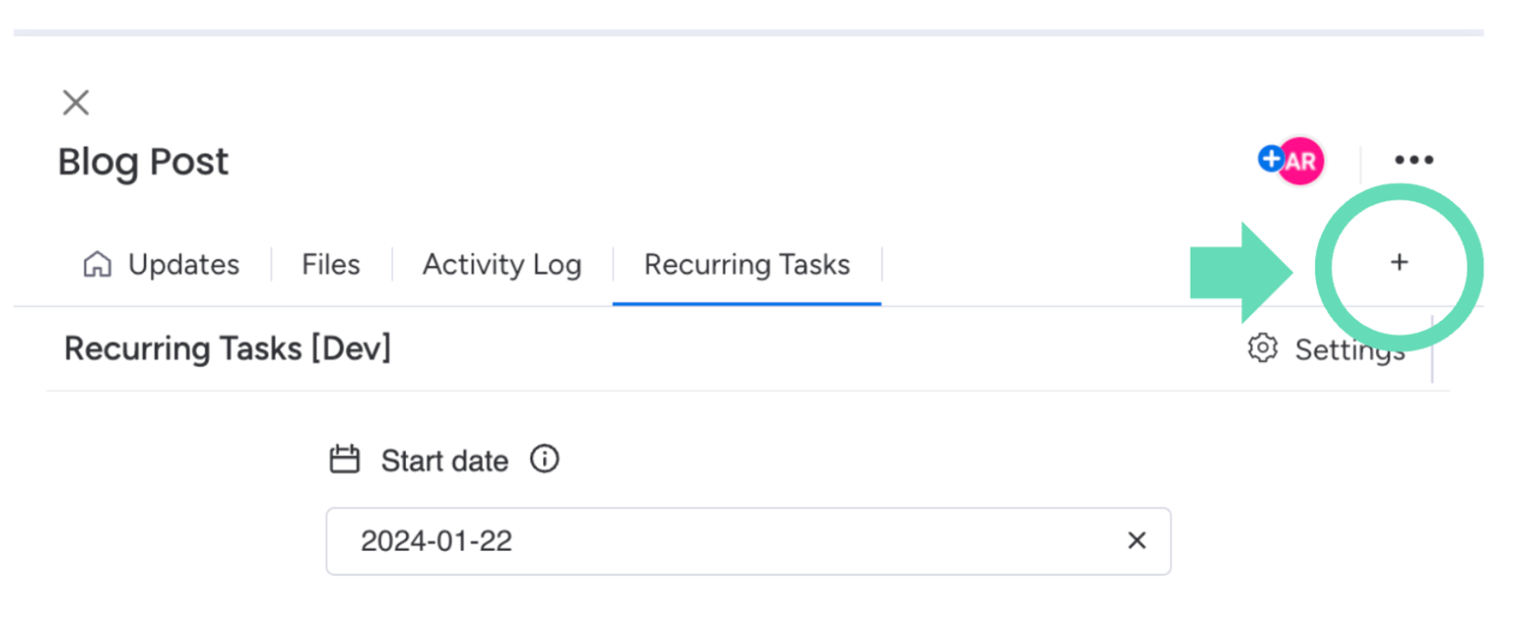Screen dimensions: 1521x637
Task: Click the date value 2024-01-22
Action: 437,541
